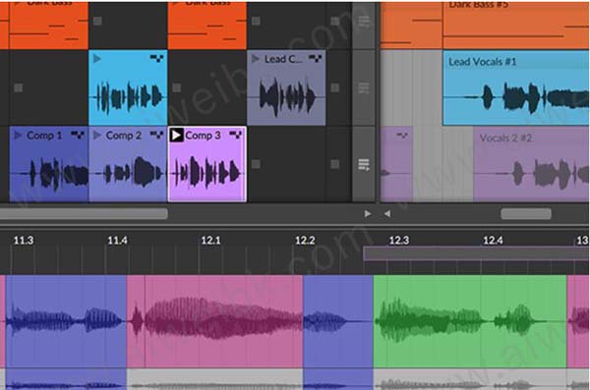Viewport: 590px width, 390px height.
Task: Launch the Comp 2 clip
Action: point(97,135)
